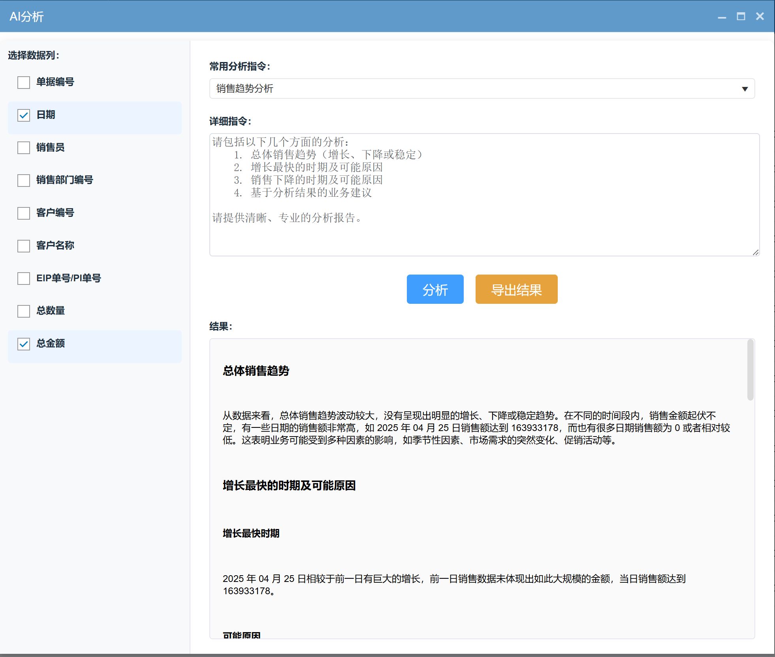Uncheck the 日期 checkbox

point(24,115)
